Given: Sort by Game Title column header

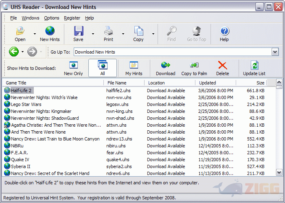Looking at the screenshot, I should pos(53,83).
